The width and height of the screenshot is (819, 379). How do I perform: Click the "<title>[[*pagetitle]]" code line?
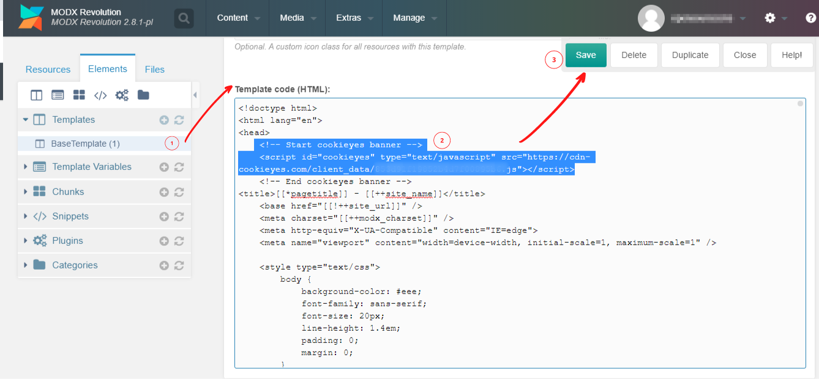pyautogui.click(x=361, y=194)
